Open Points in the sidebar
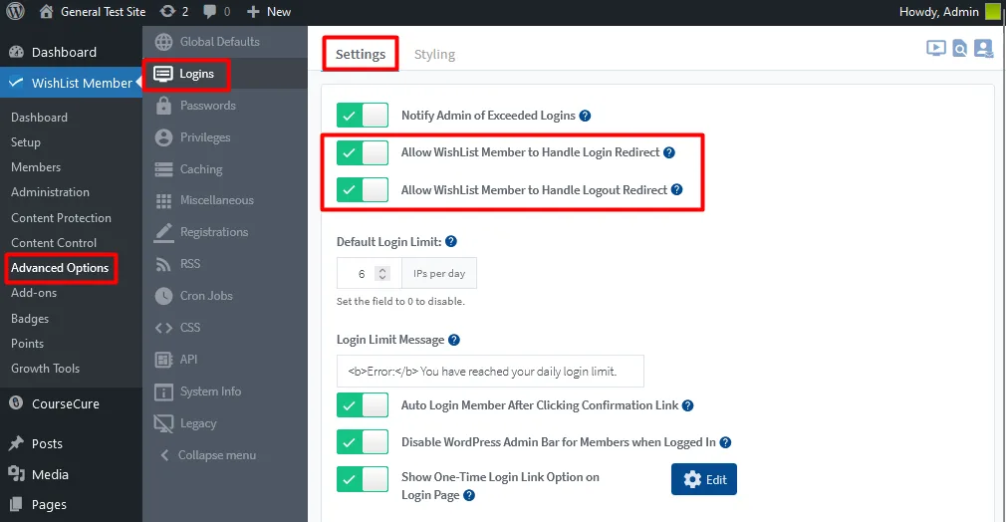The width and height of the screenshot is (1006, 522). pyautogui.click(x=28, y=344)
